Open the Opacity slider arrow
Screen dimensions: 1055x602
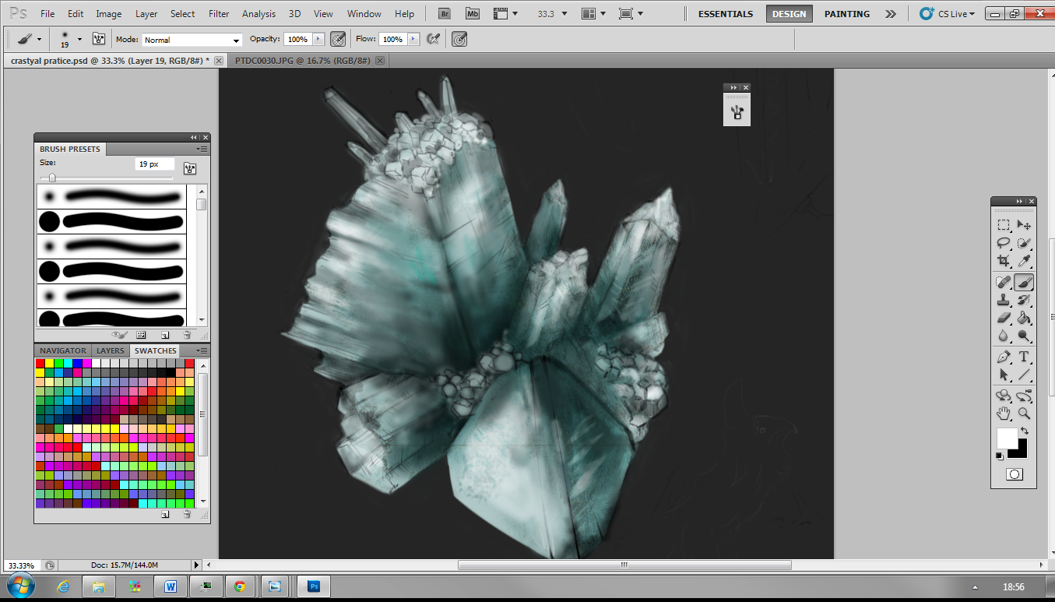[318, 39]
